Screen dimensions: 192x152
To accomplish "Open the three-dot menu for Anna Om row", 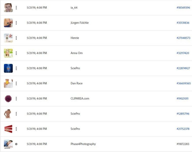I will coord(16,53).
